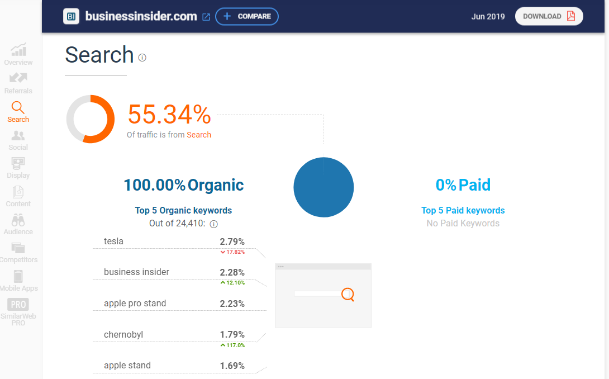Click the 55.34% traffic percentage
609x379 pixels.
[x=169, y=114]
